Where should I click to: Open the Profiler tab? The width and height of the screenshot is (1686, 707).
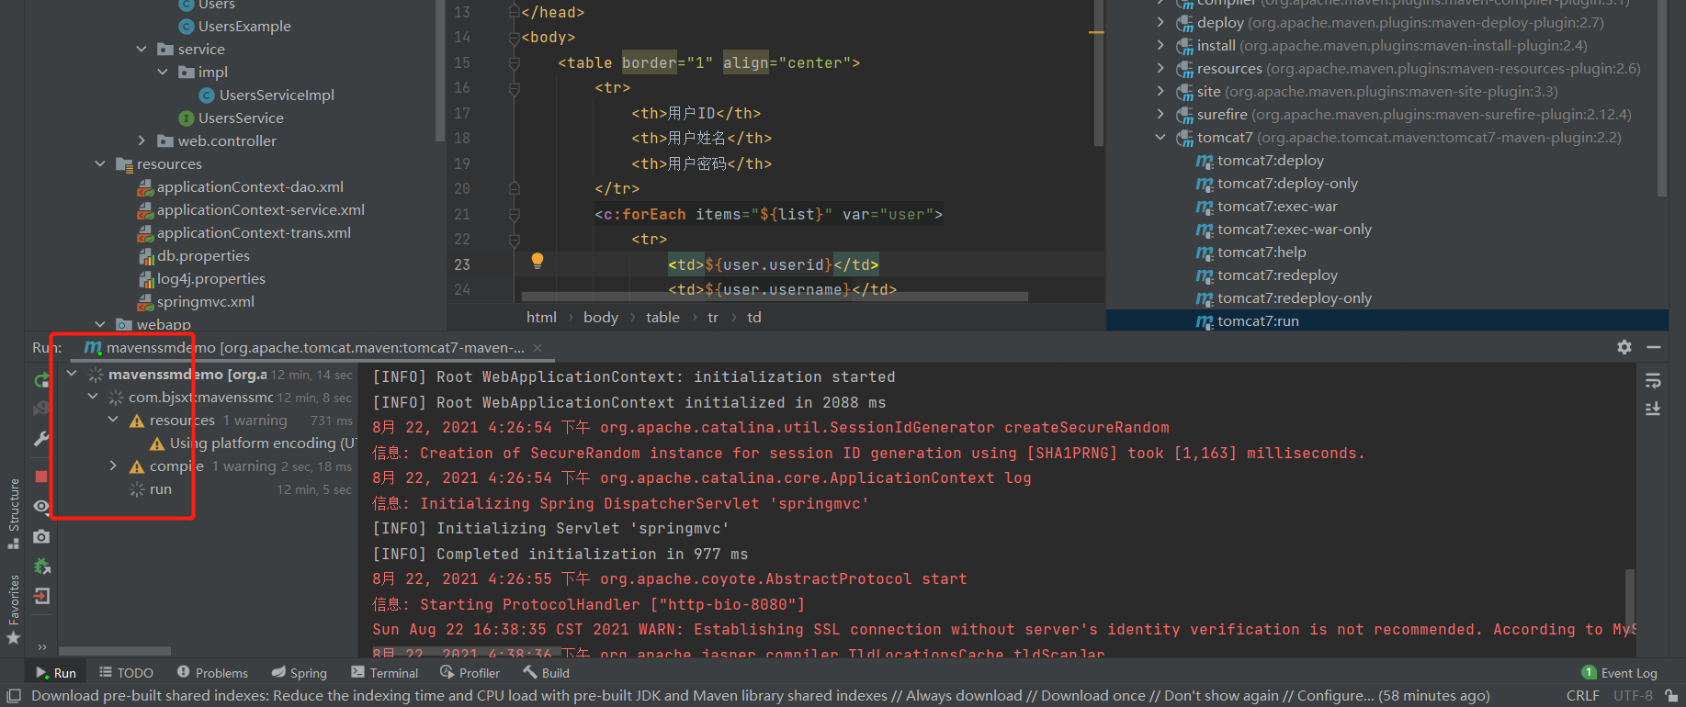click(470, 673)
